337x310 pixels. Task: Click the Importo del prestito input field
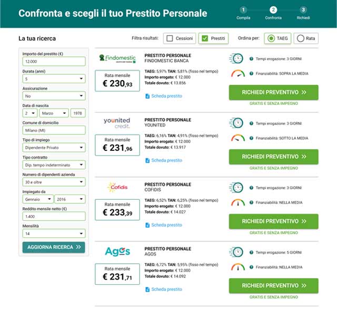coord(54,62)
